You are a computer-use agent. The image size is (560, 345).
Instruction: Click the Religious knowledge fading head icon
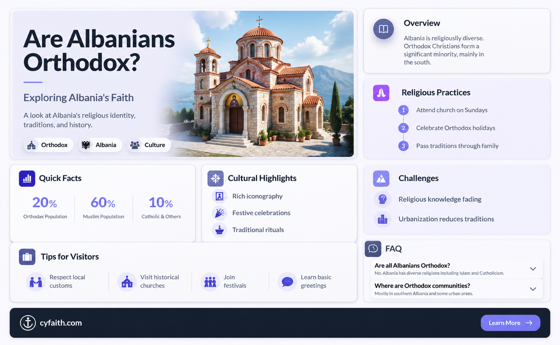pos(382,199)
